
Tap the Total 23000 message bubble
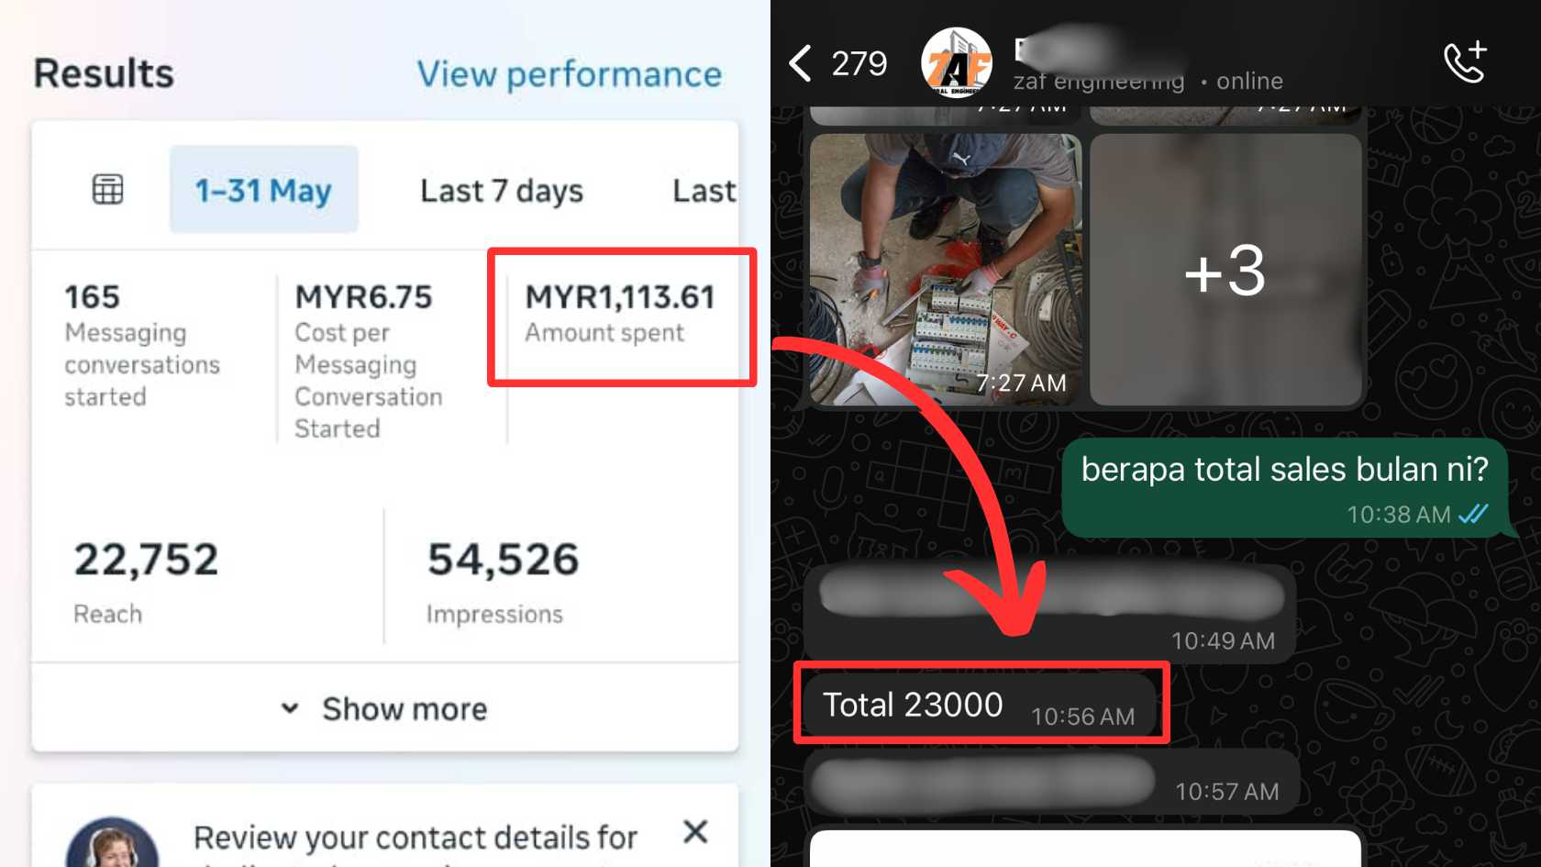980,705
